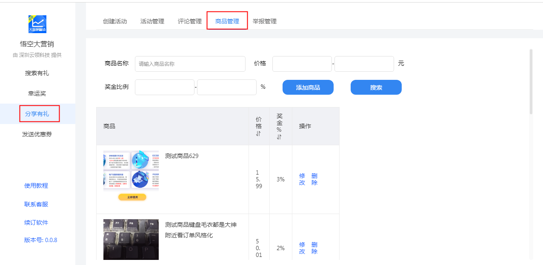This screenshot has height=265, width=543.
Task: Click the 3% bonus cell
Action: click(x=280, y=179)
